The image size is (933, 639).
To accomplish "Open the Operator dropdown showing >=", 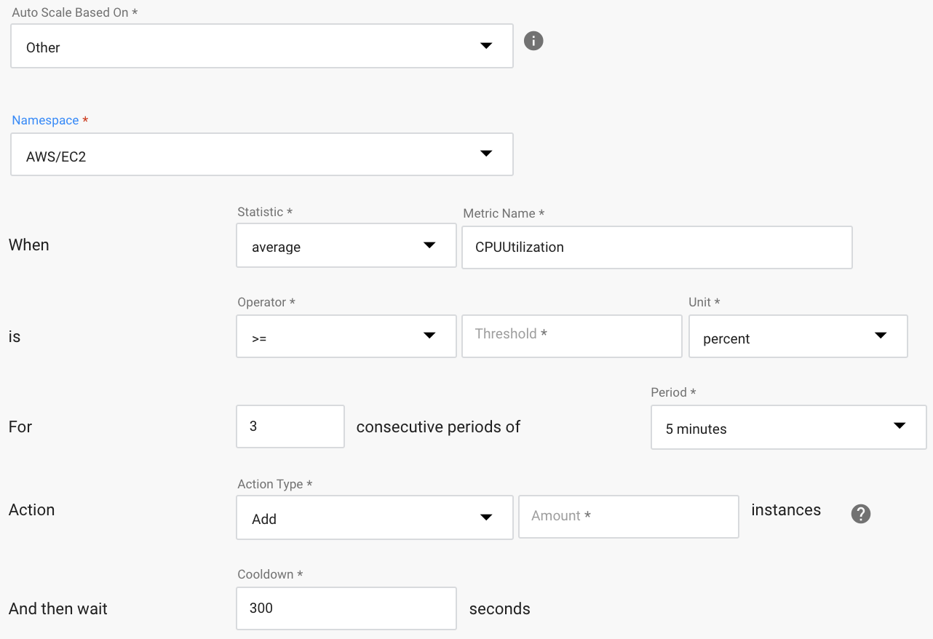I will point(346,336).
